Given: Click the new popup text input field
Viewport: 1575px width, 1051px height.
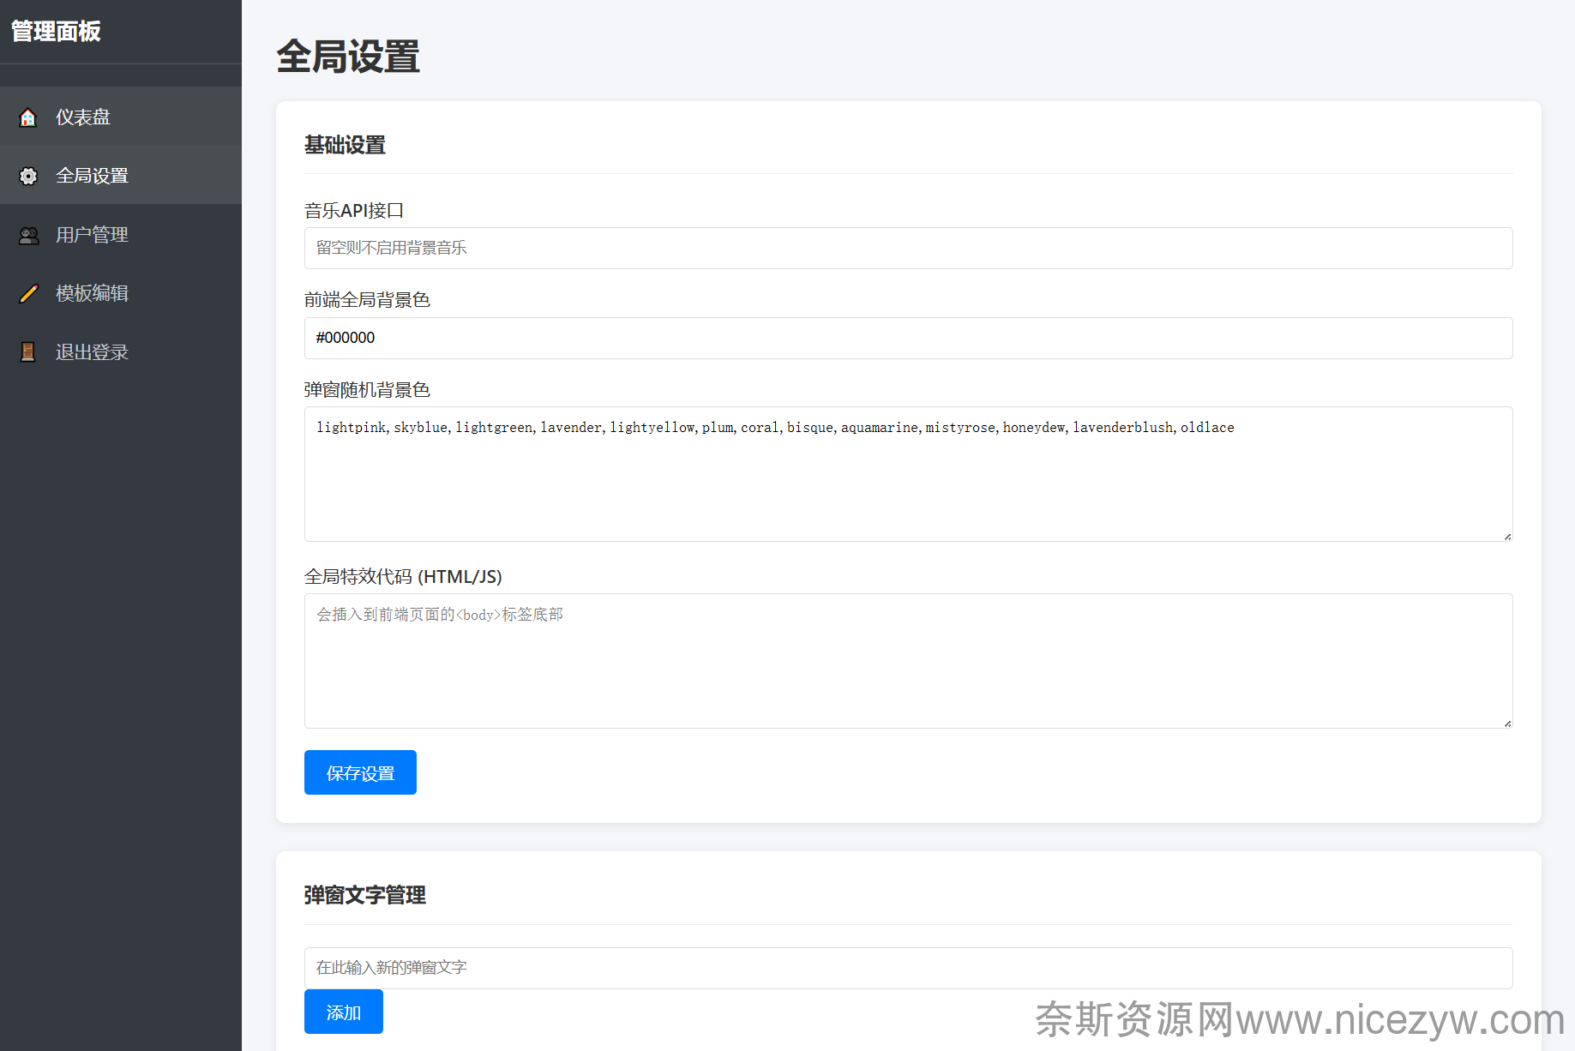Looking at the screenshot, I should click(908, 968).
